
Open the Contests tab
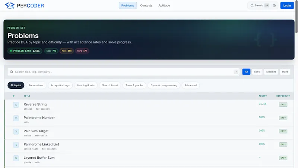click(x=146, y=6)
